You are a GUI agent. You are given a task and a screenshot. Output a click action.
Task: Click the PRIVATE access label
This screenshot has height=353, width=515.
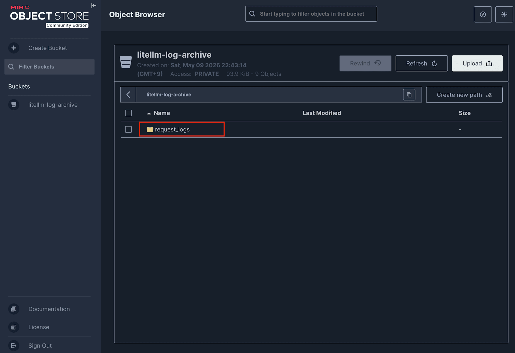207,74
